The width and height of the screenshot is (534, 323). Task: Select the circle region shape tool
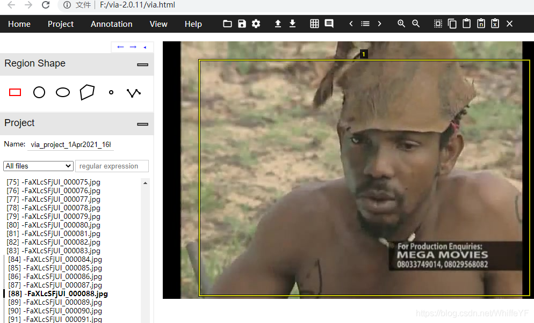[39, 92]
